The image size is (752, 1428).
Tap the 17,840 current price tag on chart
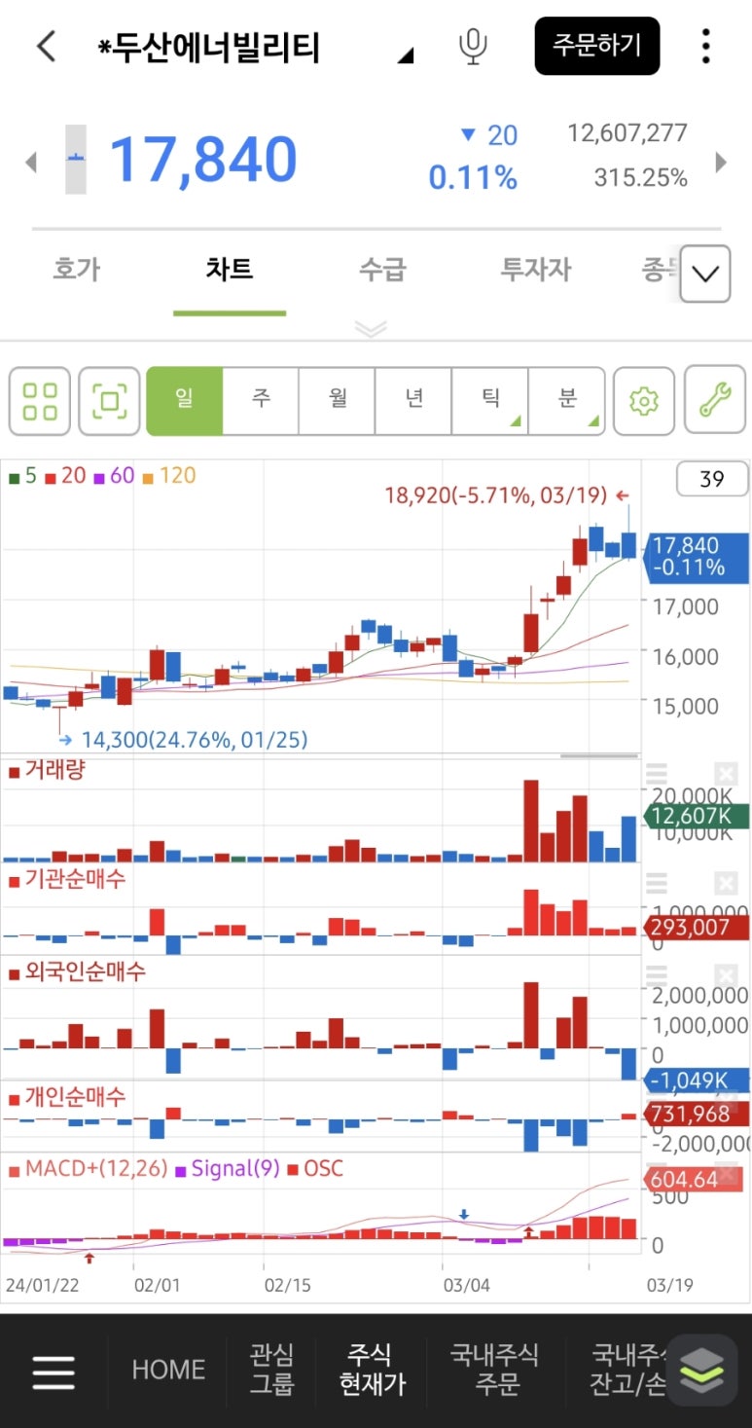[x=696, y=556]
